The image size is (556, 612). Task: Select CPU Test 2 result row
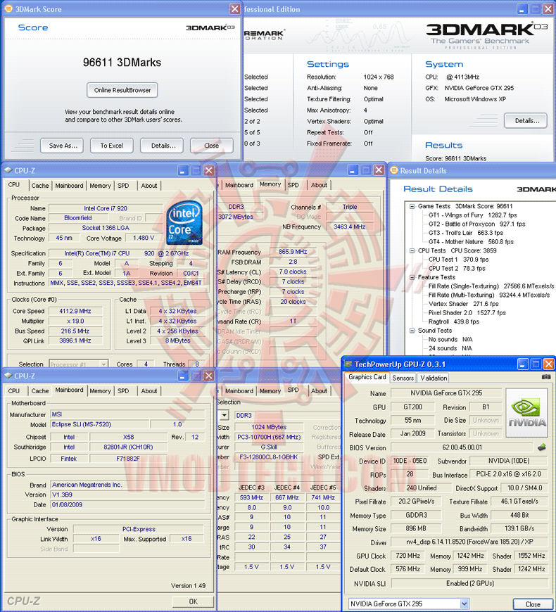[x=457, y=268]
